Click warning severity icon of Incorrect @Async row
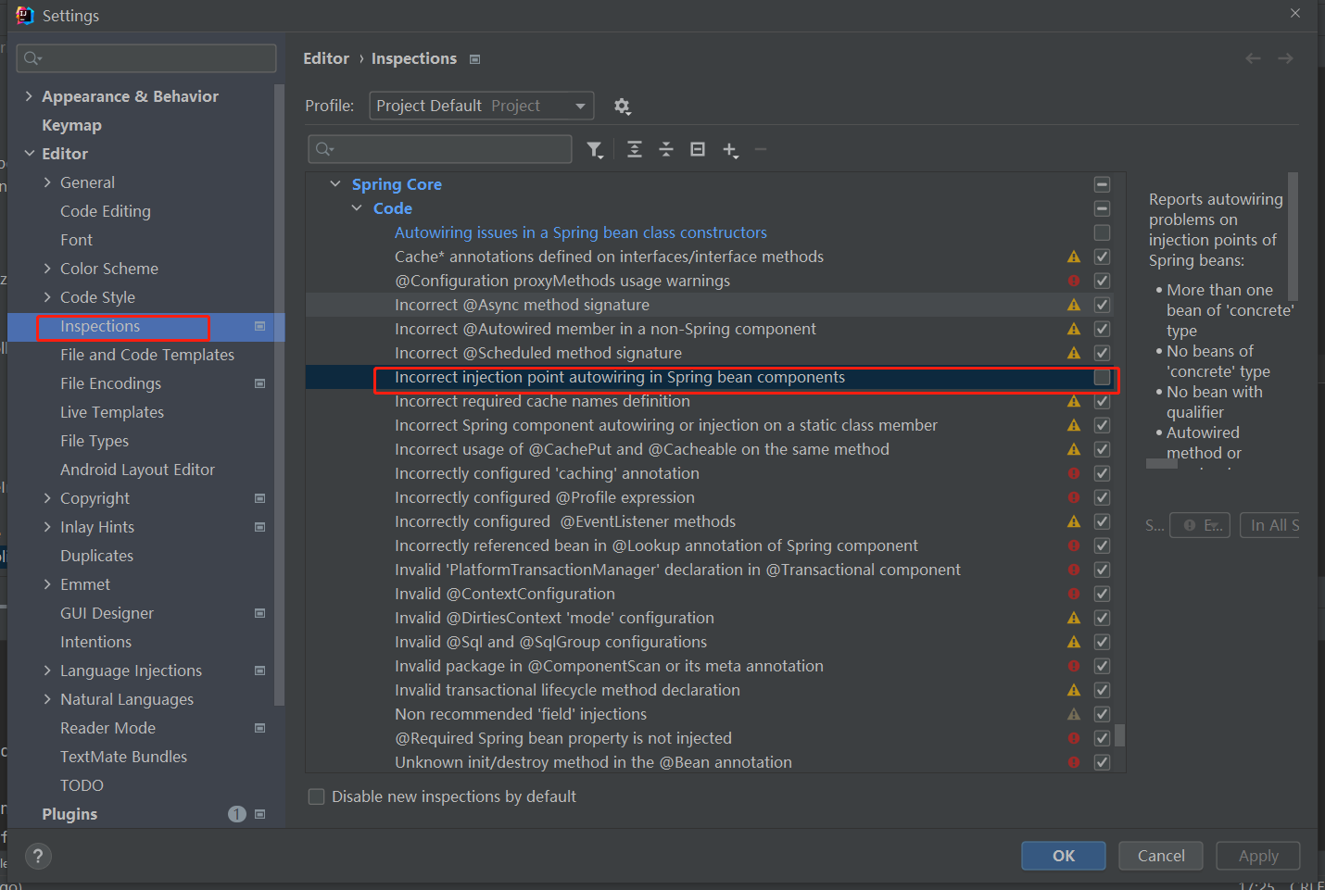Screen dimensions: 1325x890 click(1074, 305)
